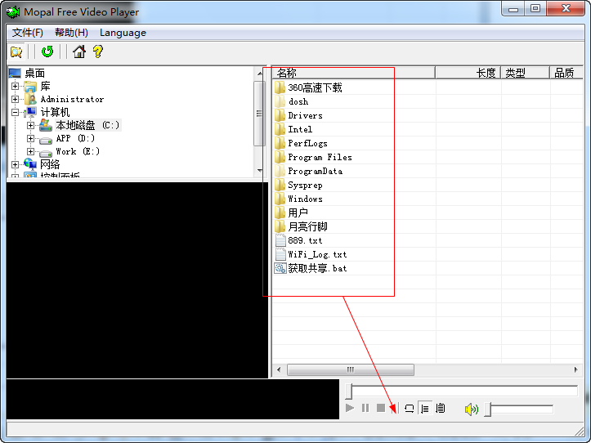The width and height of the screenshot is (591, 443).
Task: Select the Sysprep folder
Action: point(305,185)
